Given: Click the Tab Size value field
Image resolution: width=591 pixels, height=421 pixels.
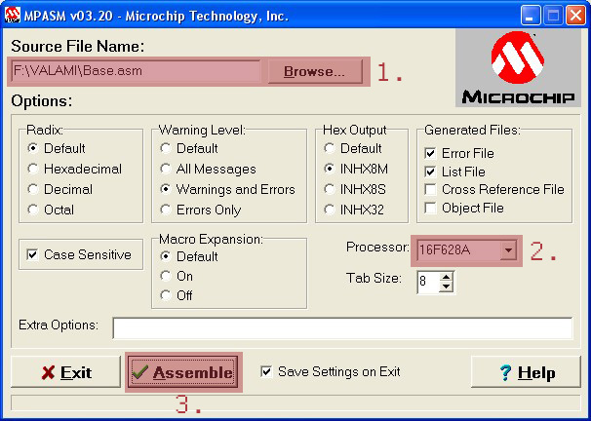Looking at the screenshot, I should 428,282.
